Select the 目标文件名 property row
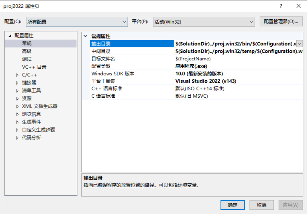307x214 pixels. point(131,59)
